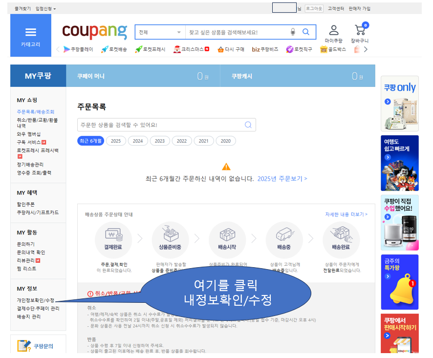Image resolution: width=433 pixels, height=358 pixels.
Task: Open 골드박스 shortcut
Action: point(333,49)
